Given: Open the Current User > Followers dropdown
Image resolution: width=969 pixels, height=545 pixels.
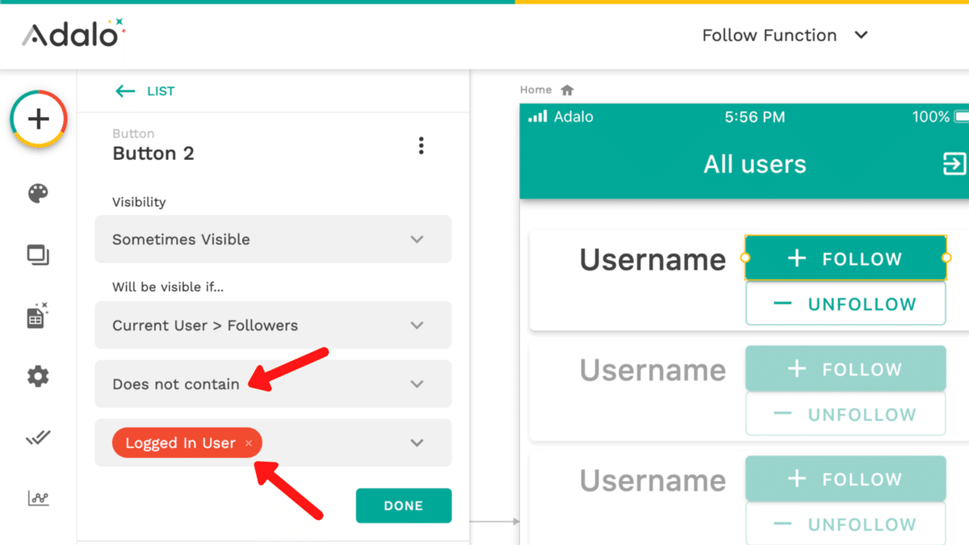Looking at the screenshot, I should pyautogui.click(x=273, y=325).
